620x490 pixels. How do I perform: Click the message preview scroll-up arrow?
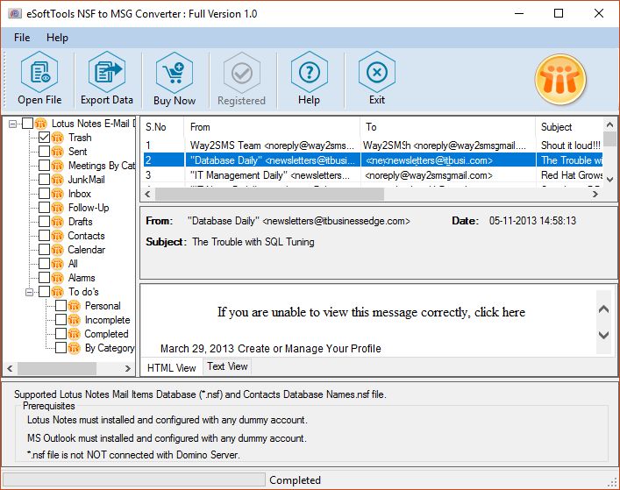tap(604, 309)
